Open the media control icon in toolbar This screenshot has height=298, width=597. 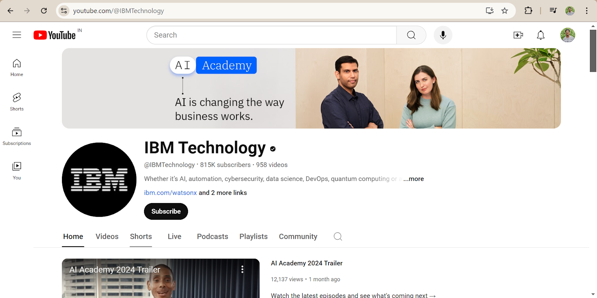(x=553, y=11)
